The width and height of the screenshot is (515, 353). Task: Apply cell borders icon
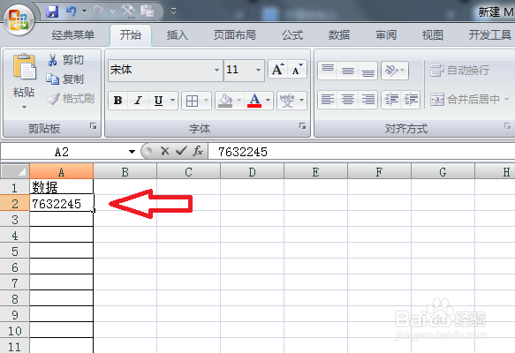pyautogui.click(x=193, y=101)
